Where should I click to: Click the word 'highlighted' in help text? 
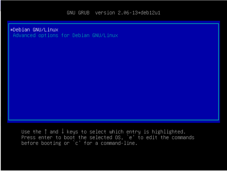pos(168,132)
